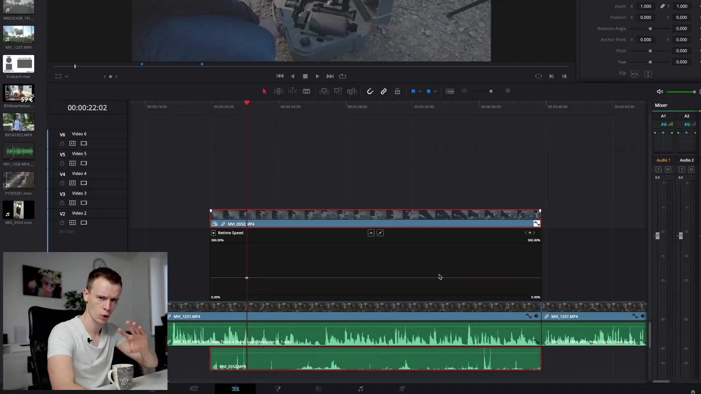Activate the dynamic trim mode tool
Screen dimensions: 701x394
tap(293, 91)
